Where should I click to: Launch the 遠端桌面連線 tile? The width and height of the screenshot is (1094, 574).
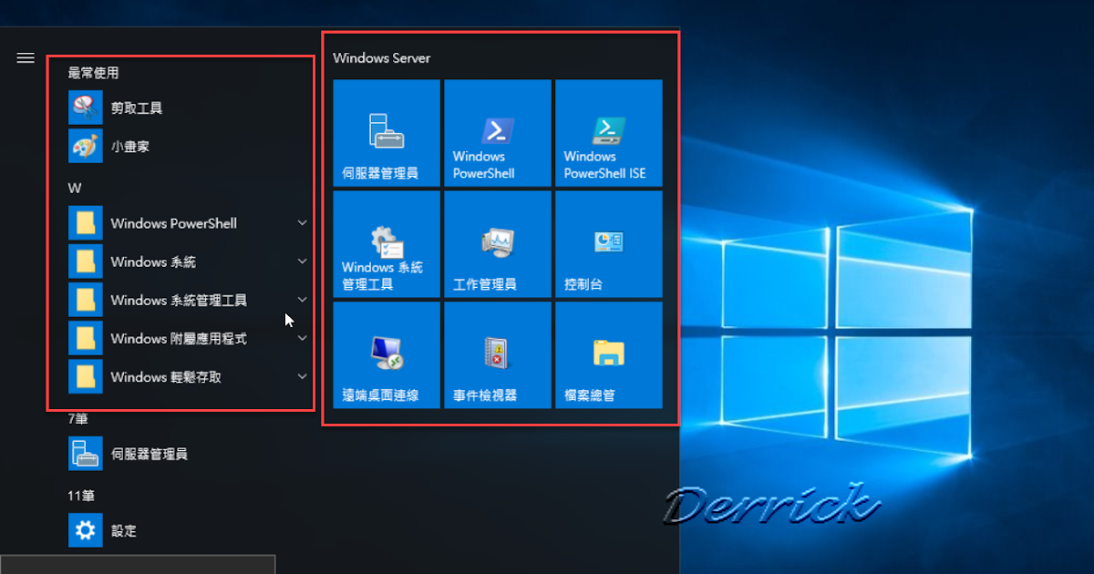point(387,355)
